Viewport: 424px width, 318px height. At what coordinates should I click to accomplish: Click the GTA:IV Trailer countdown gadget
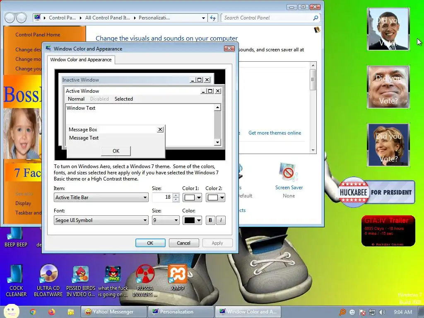click(388, 231)
